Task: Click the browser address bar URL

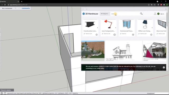Action: 18,5
